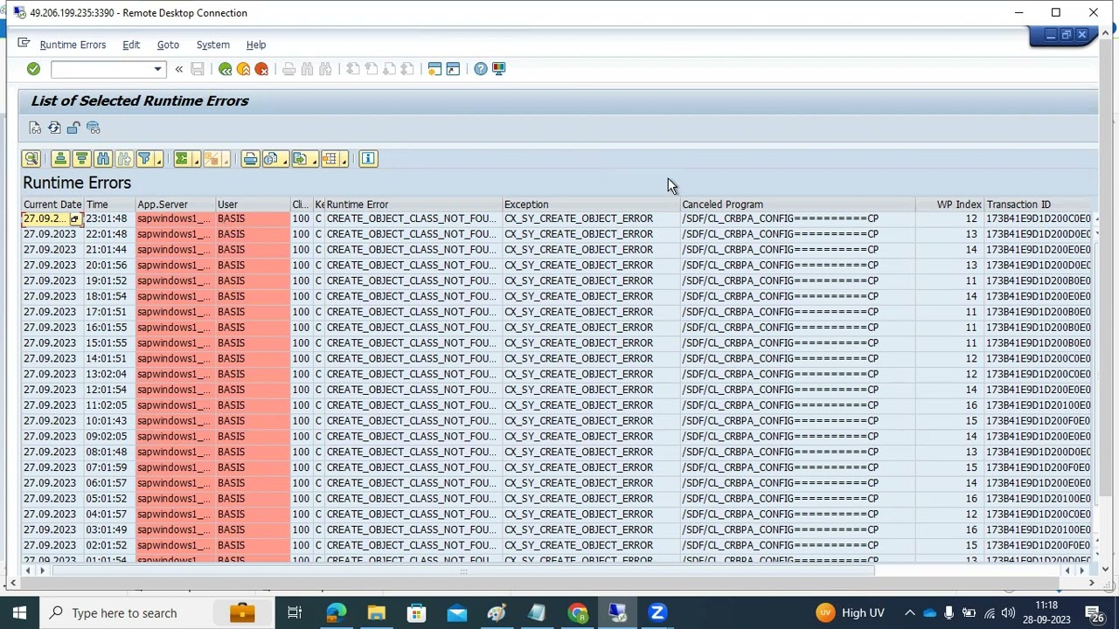Open Google Chrome from taskbar
1119x629 pixels.
coord(577,613)
